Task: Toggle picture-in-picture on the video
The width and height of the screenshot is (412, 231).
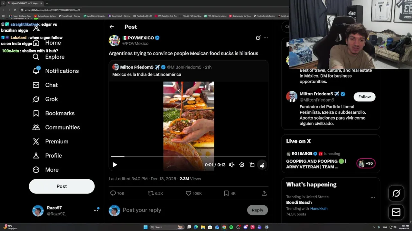Action: 252,165
